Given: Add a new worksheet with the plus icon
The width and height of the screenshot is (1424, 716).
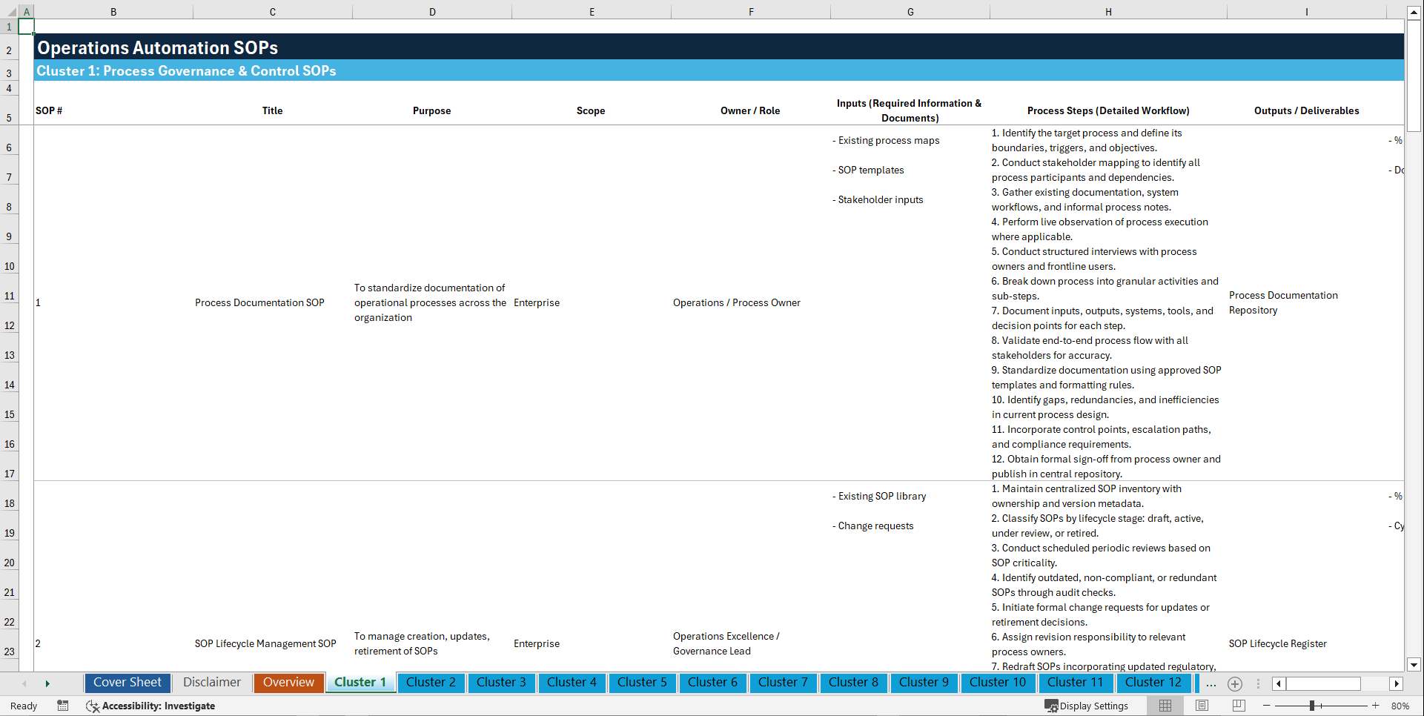Looking at the screenshot, I should (1235, 683).
